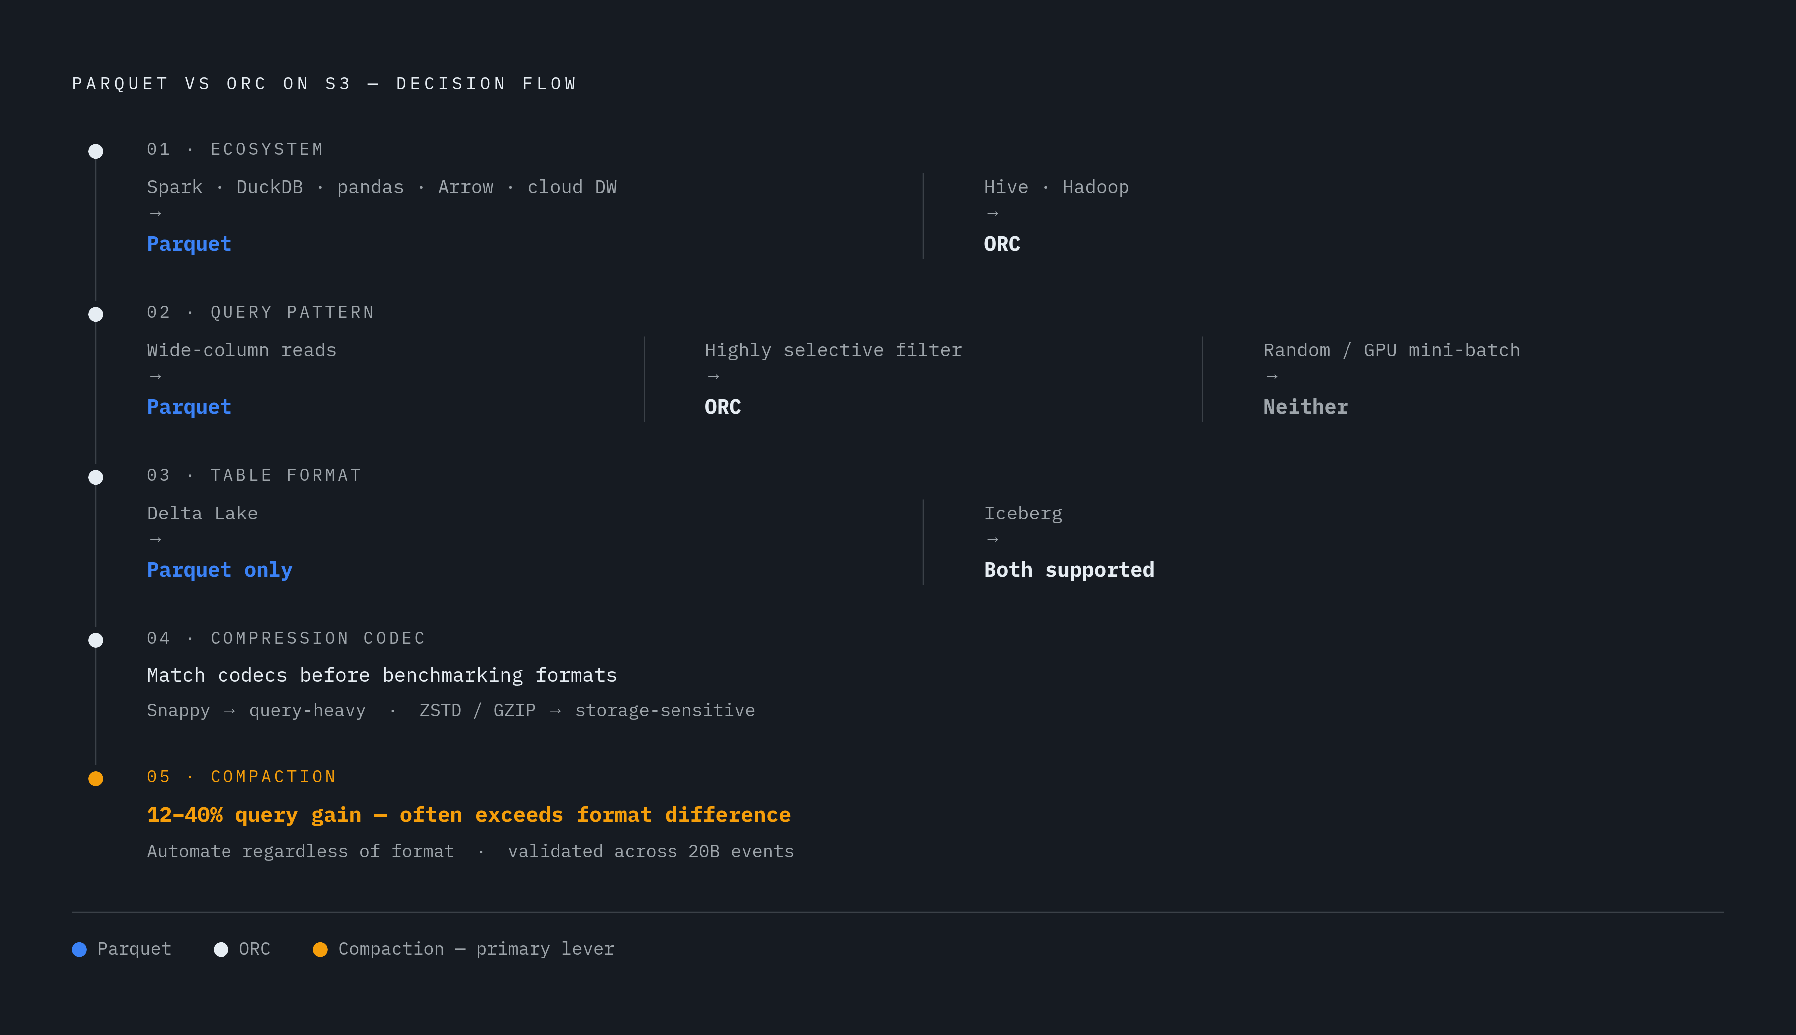
Task: Click the '01 · ECOSYSTEM' heading
Action: pos(234,149)
